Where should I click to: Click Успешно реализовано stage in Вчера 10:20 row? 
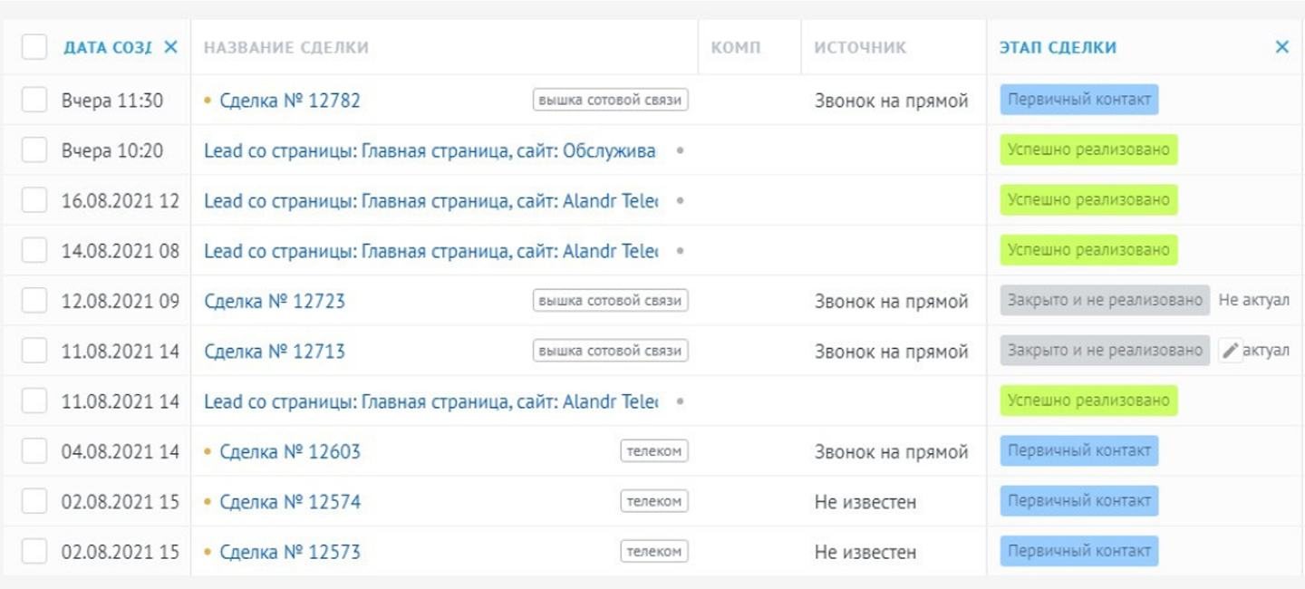point(1088,150)
